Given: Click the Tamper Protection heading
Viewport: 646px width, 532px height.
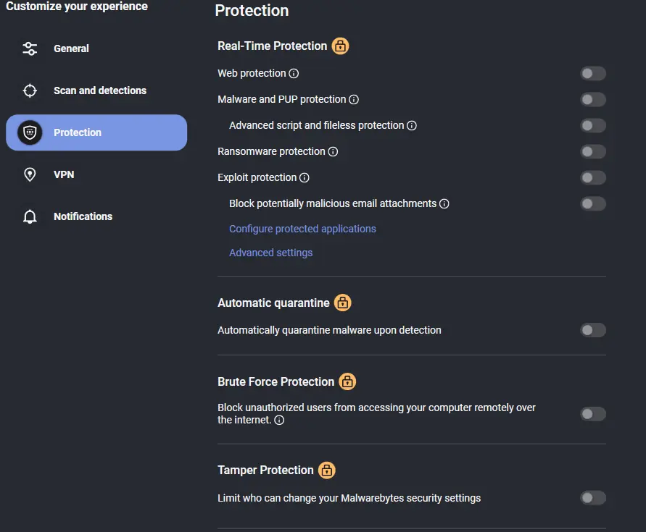Looking at the screenshot, I should point(265,470).
